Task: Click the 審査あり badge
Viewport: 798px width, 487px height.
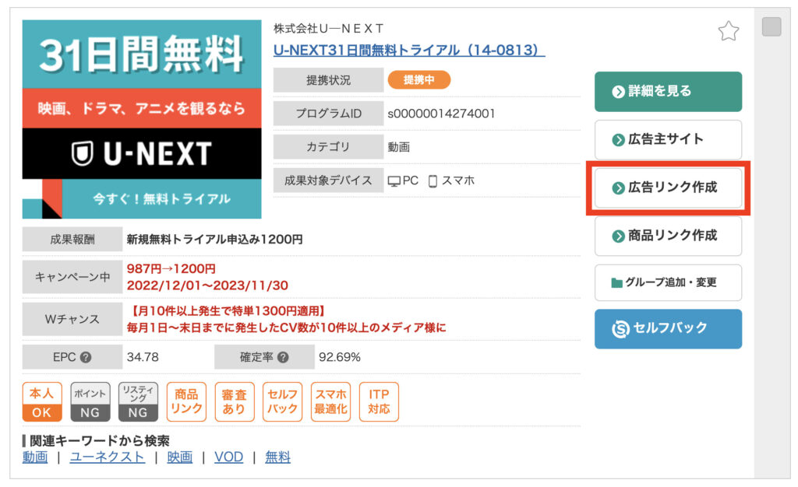Action: click(234, 401)
